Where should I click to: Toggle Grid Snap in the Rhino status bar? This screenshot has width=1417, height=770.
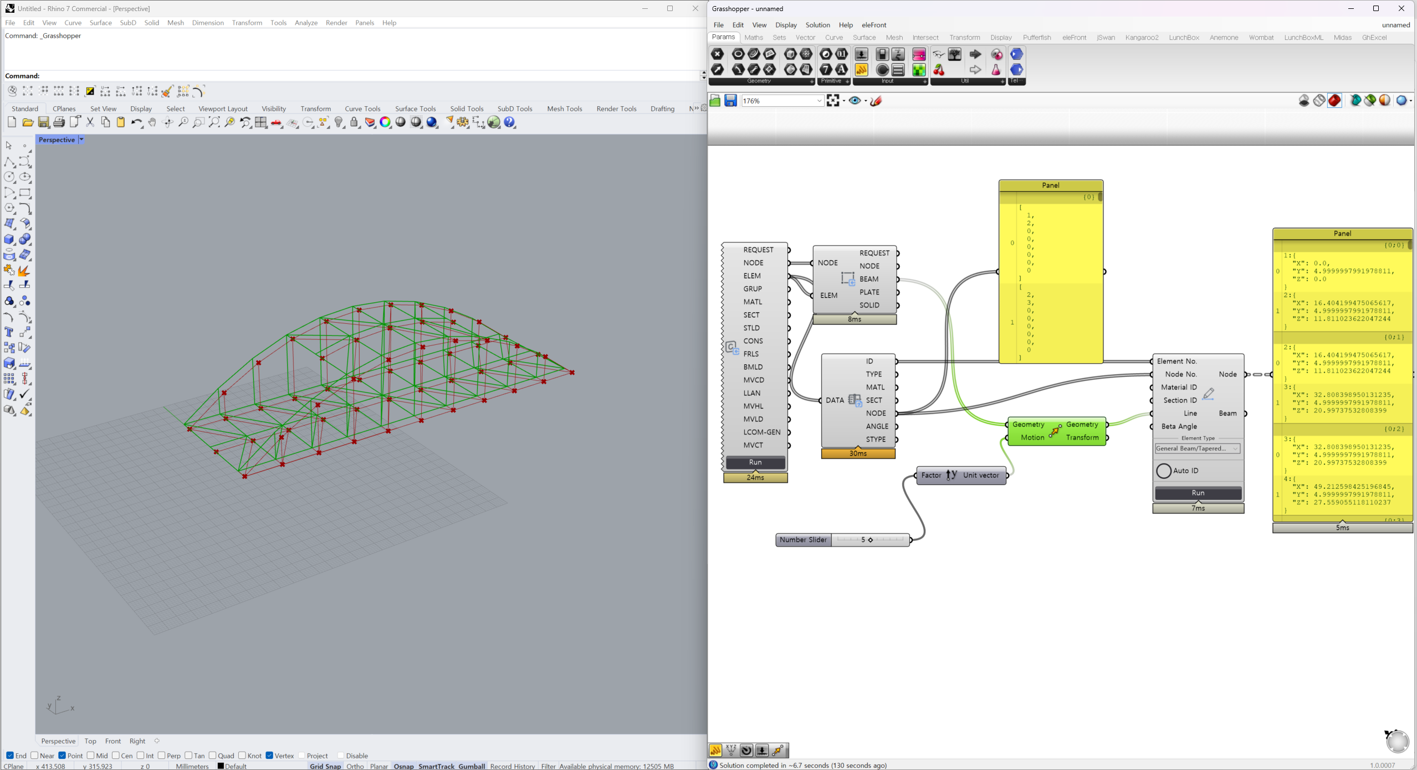[325, 766]
